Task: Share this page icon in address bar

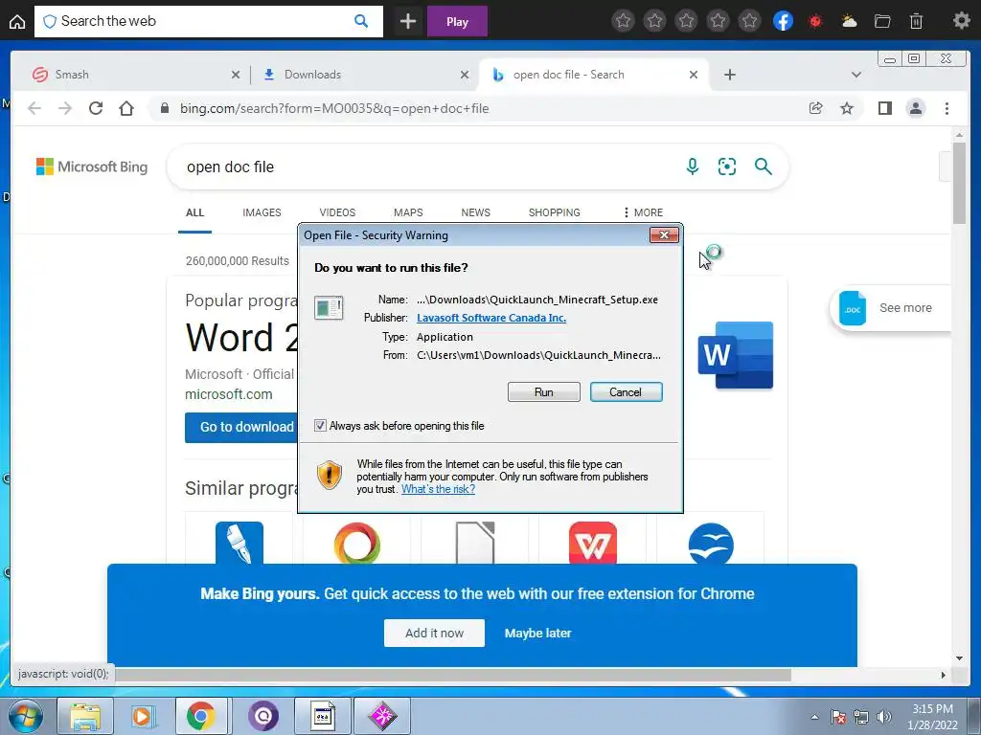Action: click(816, 108)
